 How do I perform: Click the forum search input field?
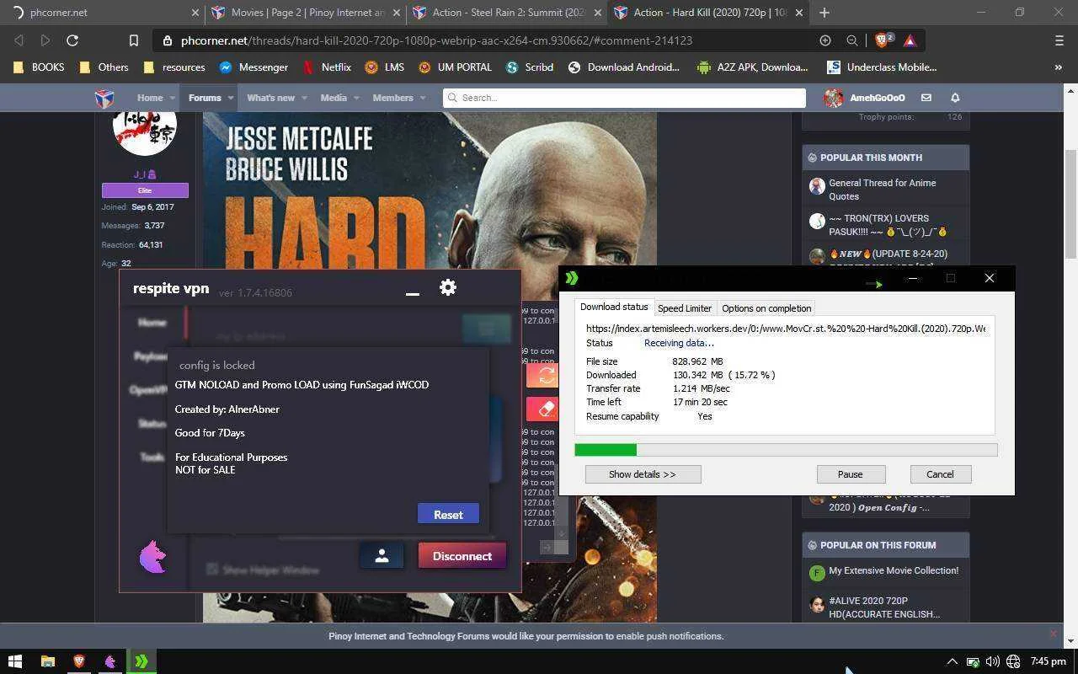click(625, 98)
